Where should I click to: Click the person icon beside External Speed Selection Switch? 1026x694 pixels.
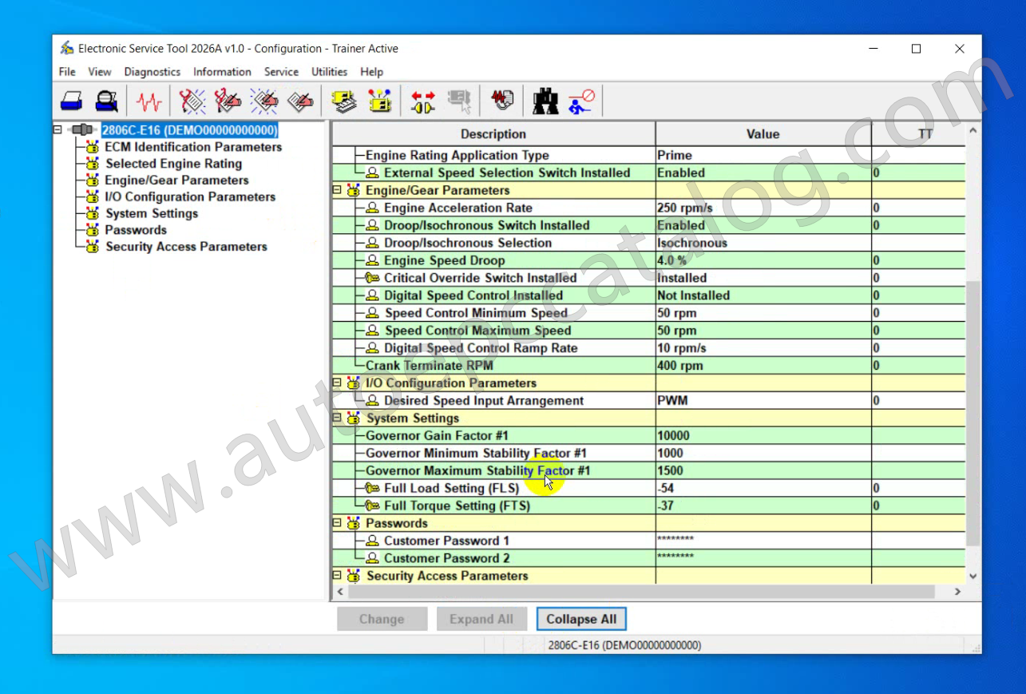[x=372, y=173]
